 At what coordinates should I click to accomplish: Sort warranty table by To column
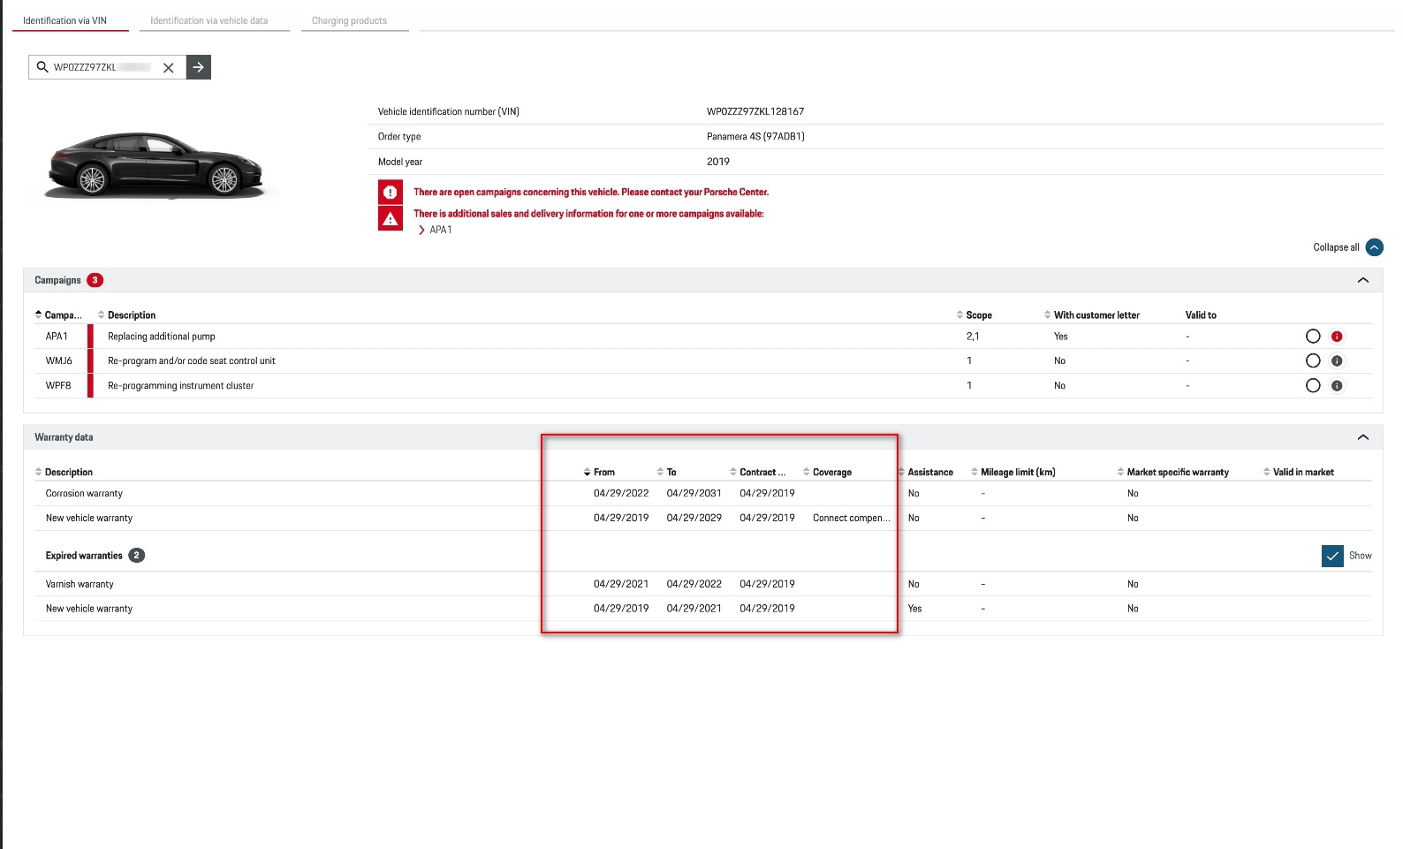(666, 473)
